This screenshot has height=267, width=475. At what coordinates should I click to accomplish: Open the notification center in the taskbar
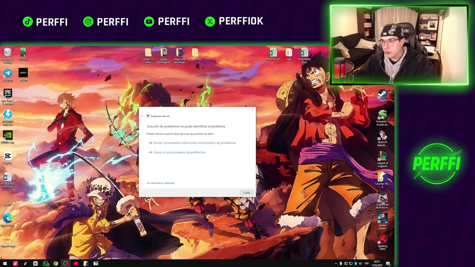point(388,263)
